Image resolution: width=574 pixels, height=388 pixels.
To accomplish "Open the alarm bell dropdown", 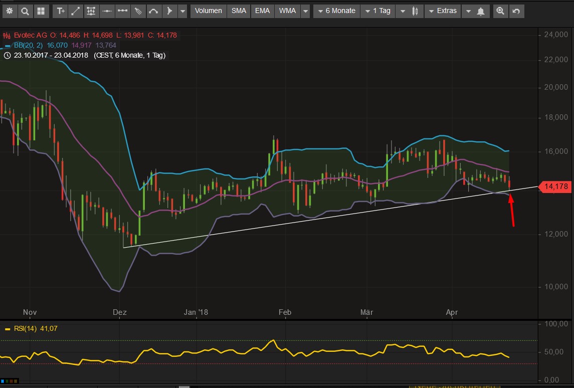I will tap(475, 11).
